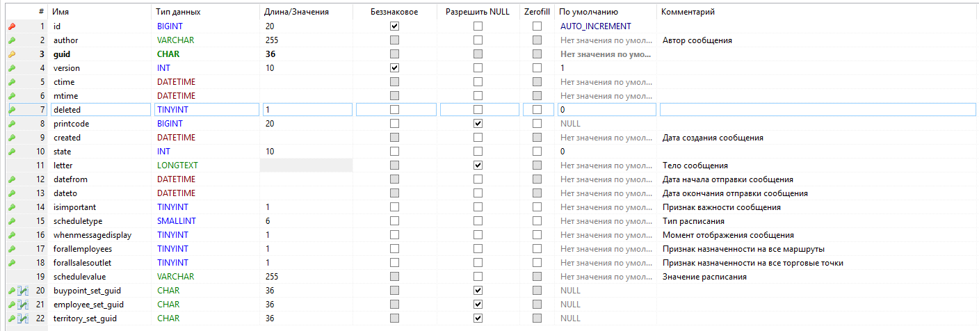This screenshot has height=331, width=979.
Task: Enable Allow NULL for deleted column
Action: 478,110
